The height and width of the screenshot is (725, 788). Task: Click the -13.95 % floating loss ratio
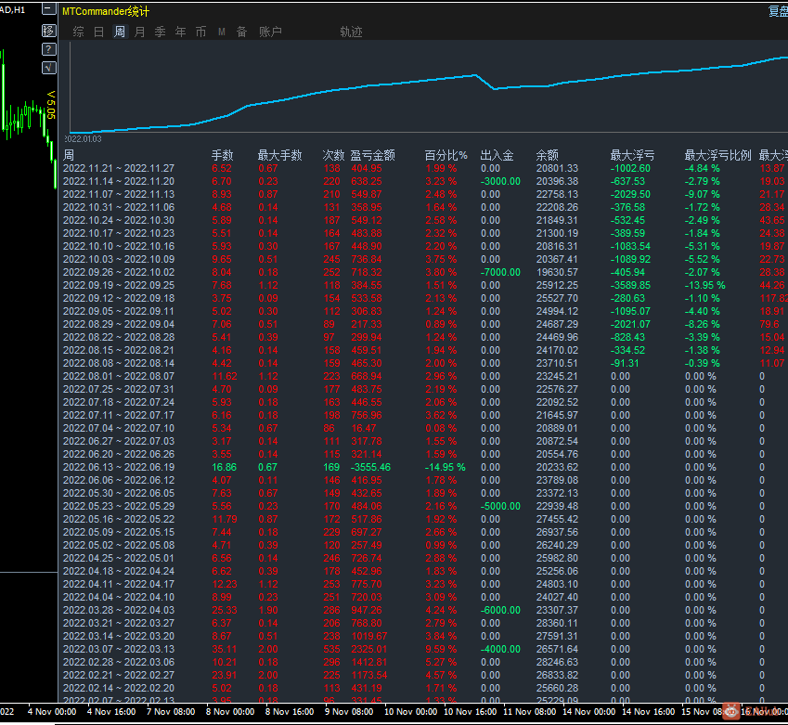(705, 286)
